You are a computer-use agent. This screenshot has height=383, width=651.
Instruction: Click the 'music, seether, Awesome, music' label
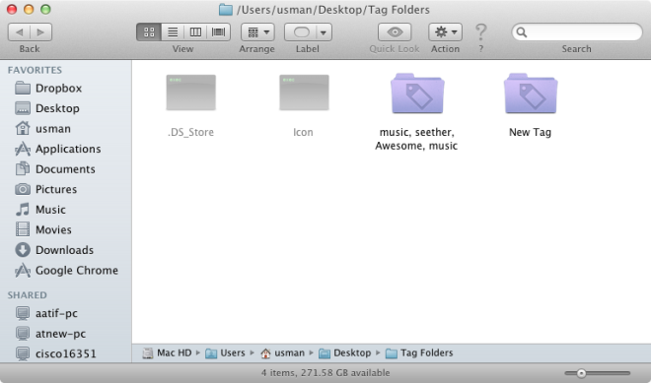pos(416,139)
